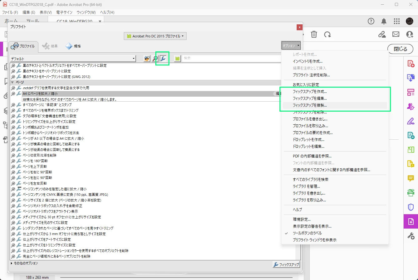
Task: Open the highlighted Print Production tool in sidebar
Action: [x=411, y=221]
